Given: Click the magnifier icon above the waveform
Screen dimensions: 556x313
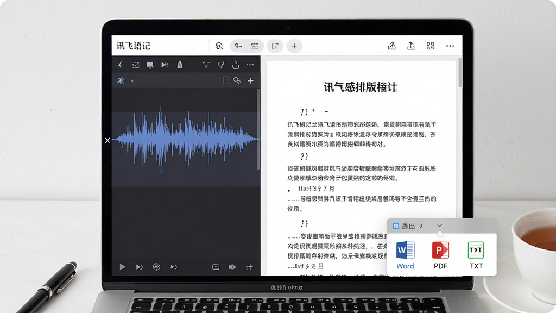Looking at the screenshot, I should (237, 80).
